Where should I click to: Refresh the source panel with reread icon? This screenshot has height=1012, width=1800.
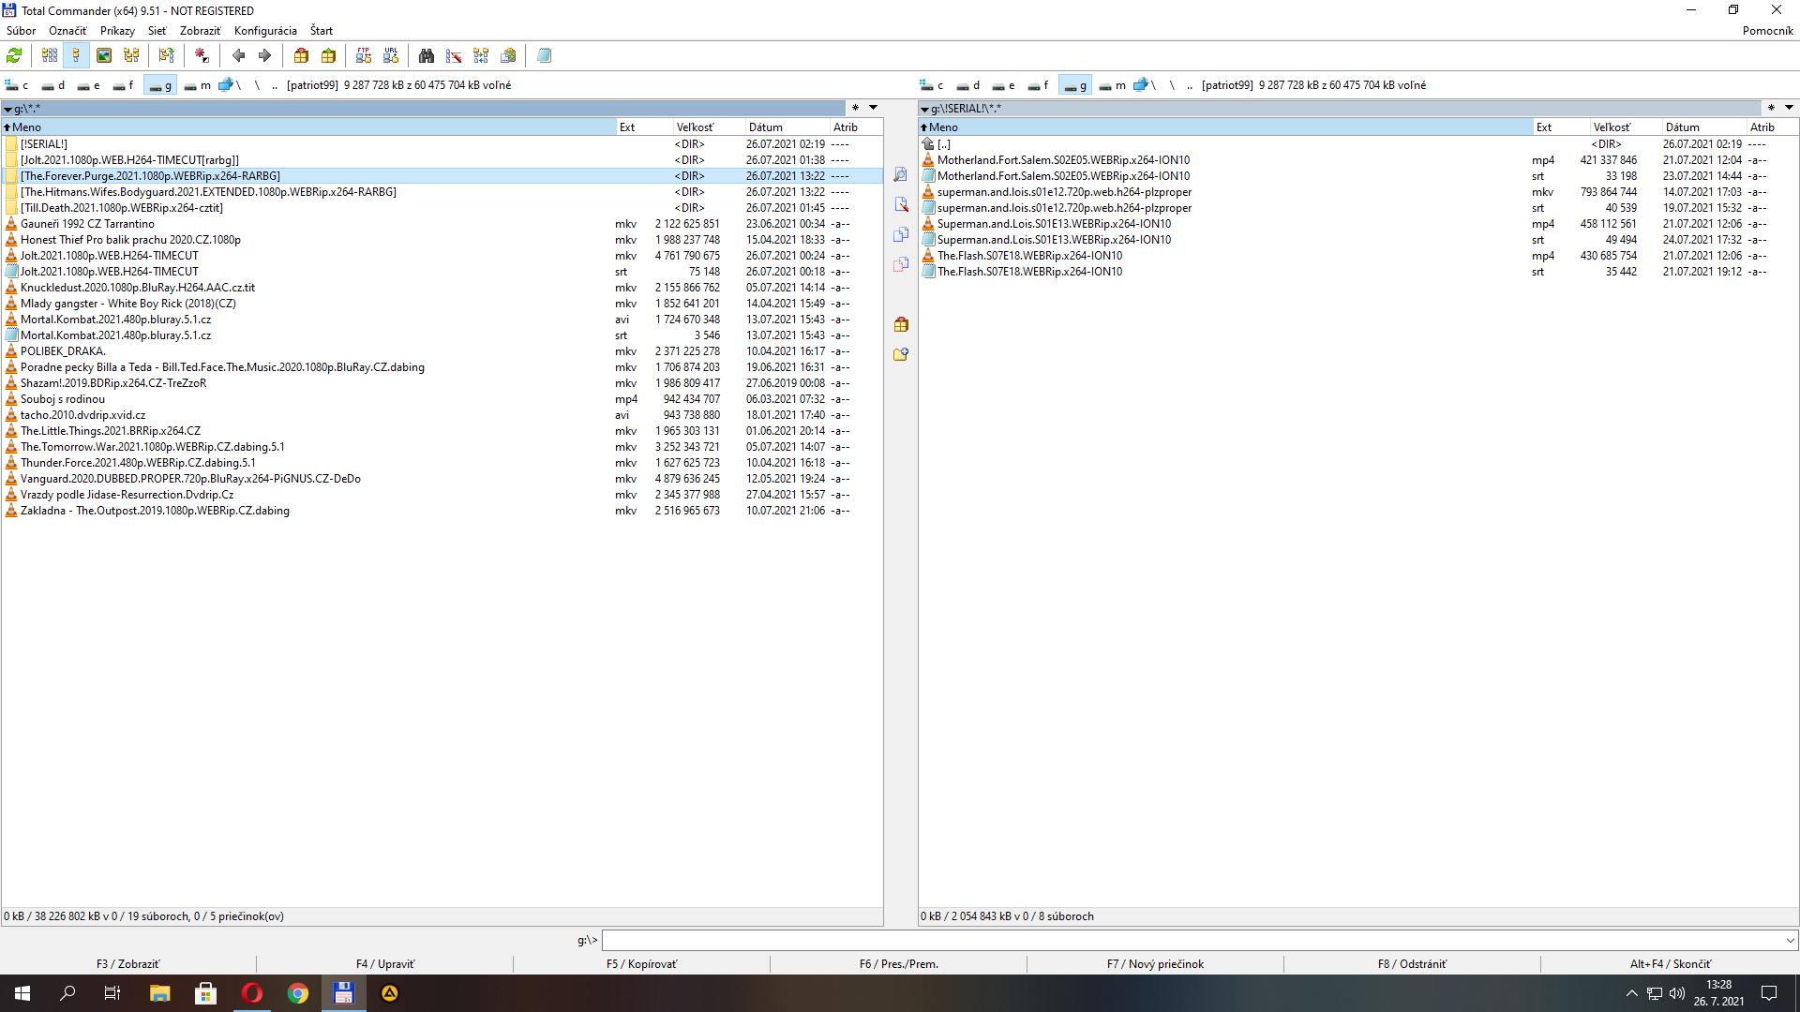coord(14,56)
